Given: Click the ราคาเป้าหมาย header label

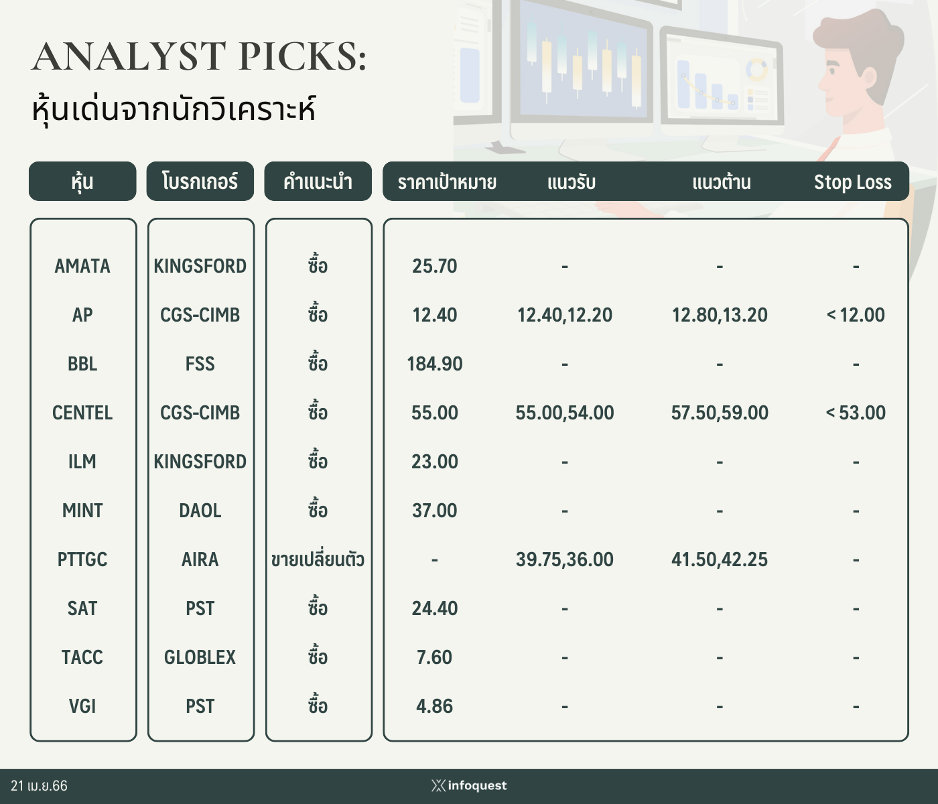Looking at the screenshot, I should pos(447,182).
